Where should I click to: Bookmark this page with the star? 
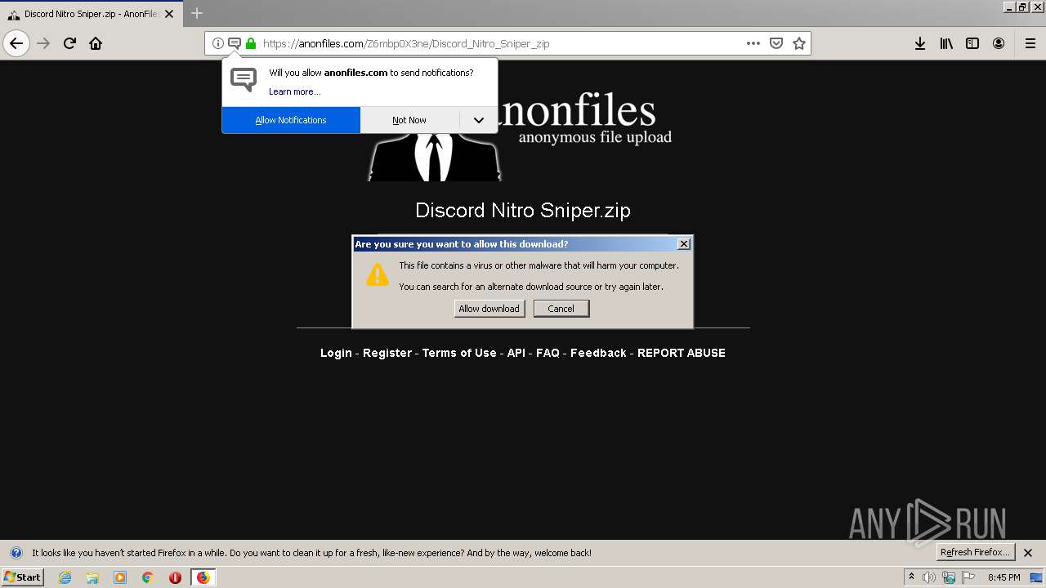click(x=799, y=43)
